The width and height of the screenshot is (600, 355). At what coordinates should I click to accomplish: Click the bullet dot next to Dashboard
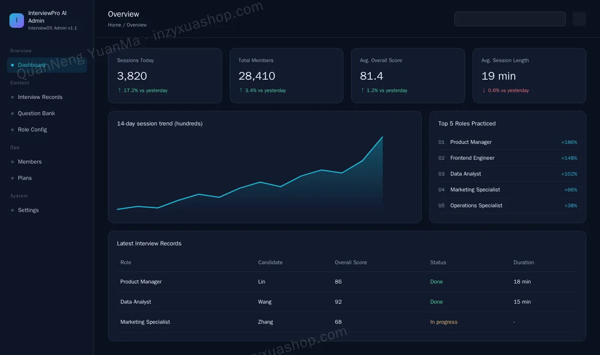coord(12,65)
